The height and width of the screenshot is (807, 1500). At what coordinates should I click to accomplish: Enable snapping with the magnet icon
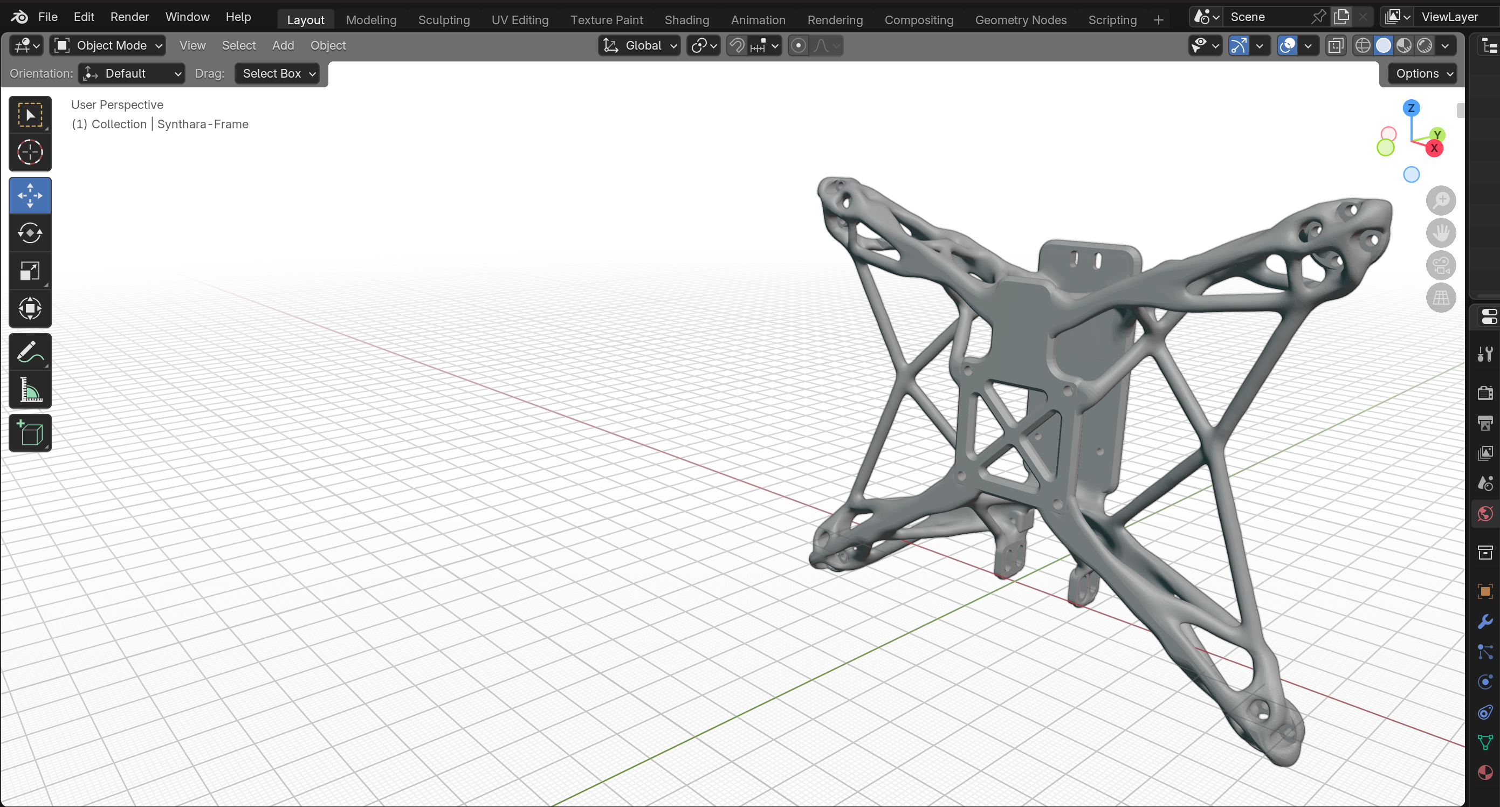pyautogui.click(x=738, y=45)
